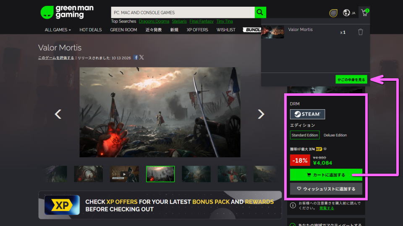Select the last landscape thumbnail
Image resolution: width=403 pixels, height=226 pixels.
tap(265, 174)
